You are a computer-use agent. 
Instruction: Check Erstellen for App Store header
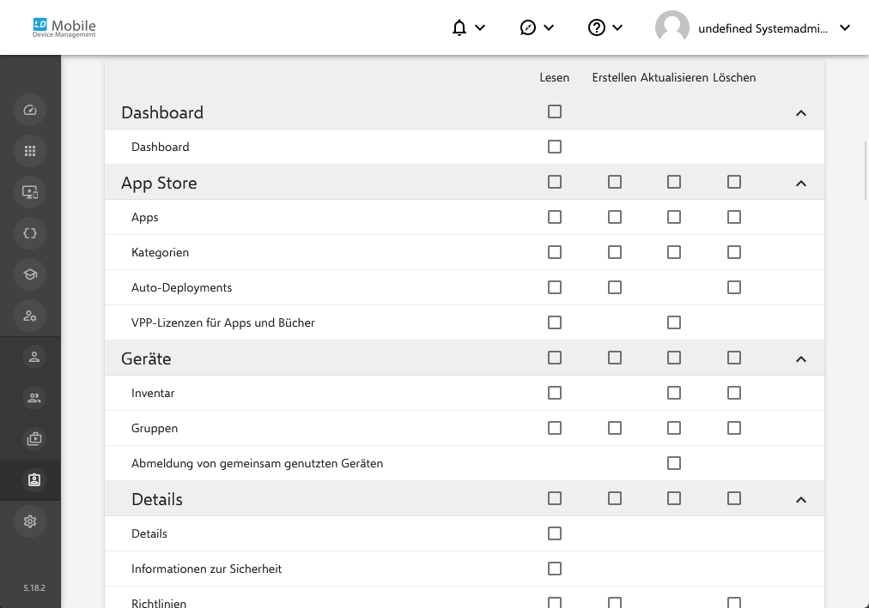click(x=614, y=182)
